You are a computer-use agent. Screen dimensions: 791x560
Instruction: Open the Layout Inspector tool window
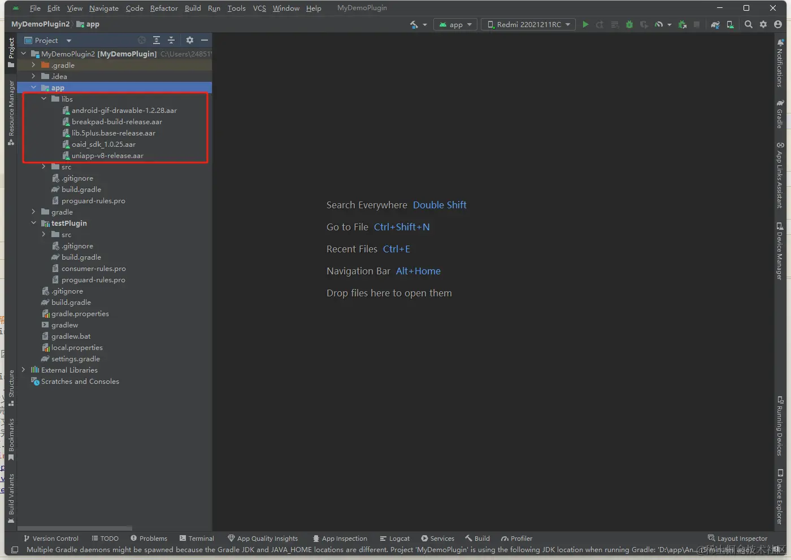(x=738, y=539)
